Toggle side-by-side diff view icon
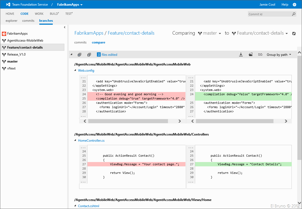Screen dimensions: 302x209 coord(260,55)
